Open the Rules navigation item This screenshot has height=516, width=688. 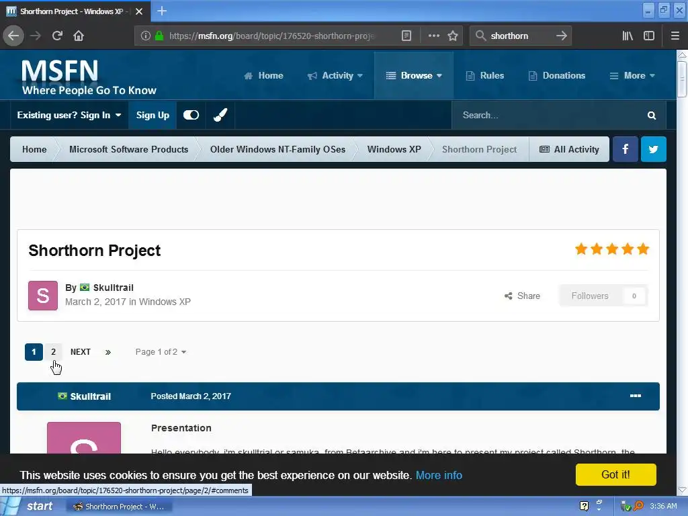(x=485, y=75)
